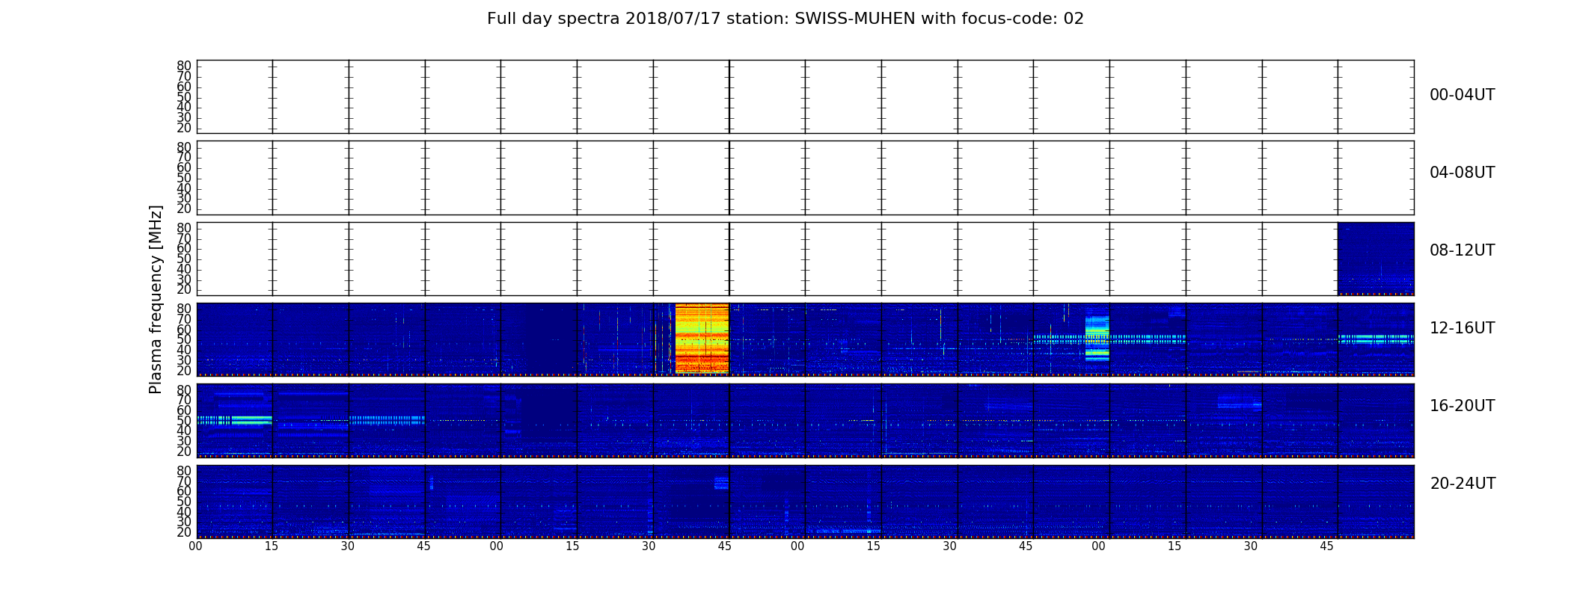Select the "00-04UT" row label

1462,95
